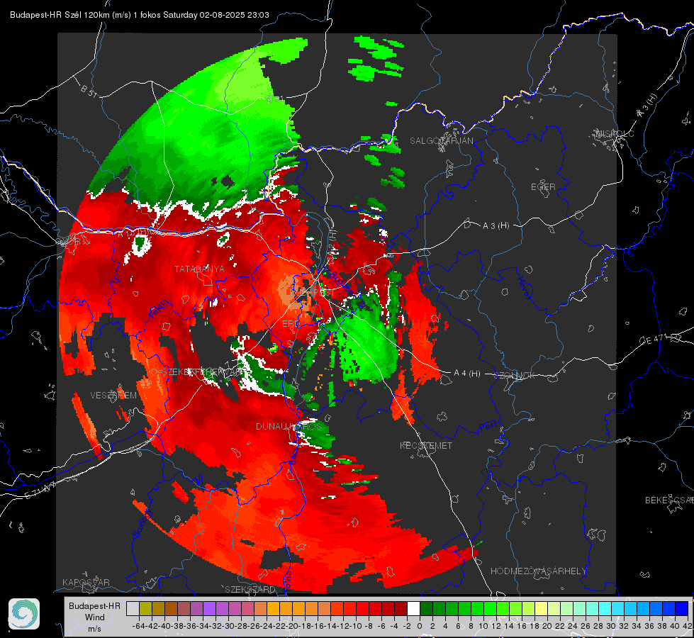Click the '-64' value on the legend scale
This screenshot has height=638, width=694.
(138, 626)
